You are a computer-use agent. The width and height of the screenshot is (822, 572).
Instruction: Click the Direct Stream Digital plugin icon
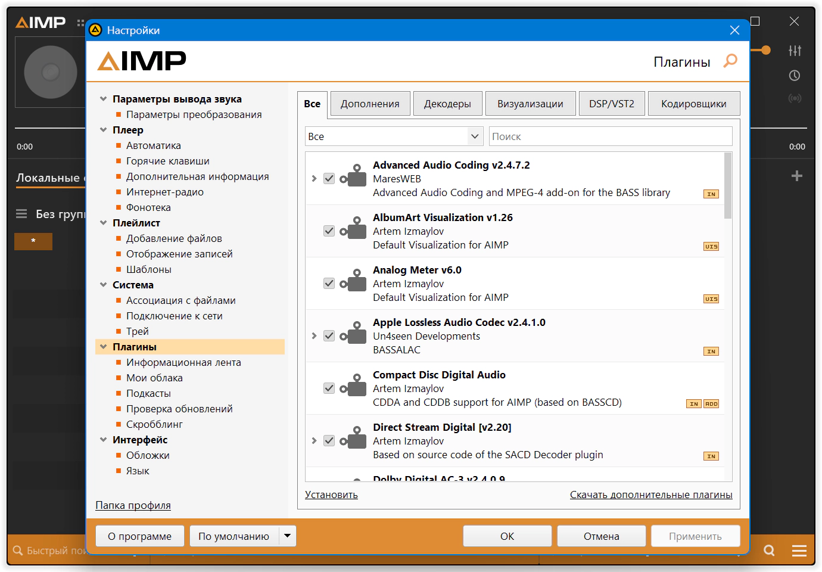[353, 438]
